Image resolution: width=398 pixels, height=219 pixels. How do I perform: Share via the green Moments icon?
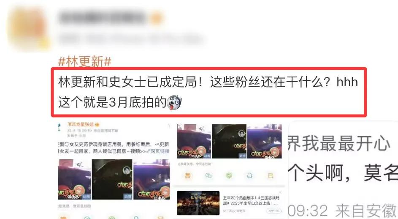click(x=229, y=175)
